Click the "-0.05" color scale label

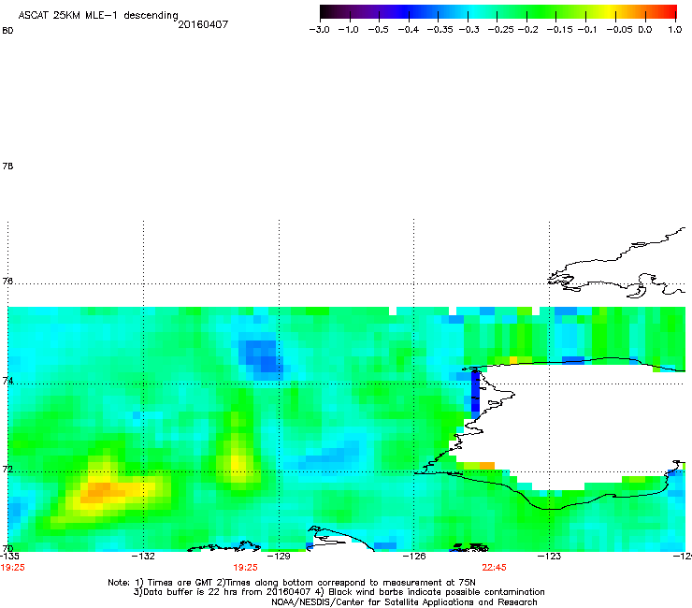click(619, 30)
